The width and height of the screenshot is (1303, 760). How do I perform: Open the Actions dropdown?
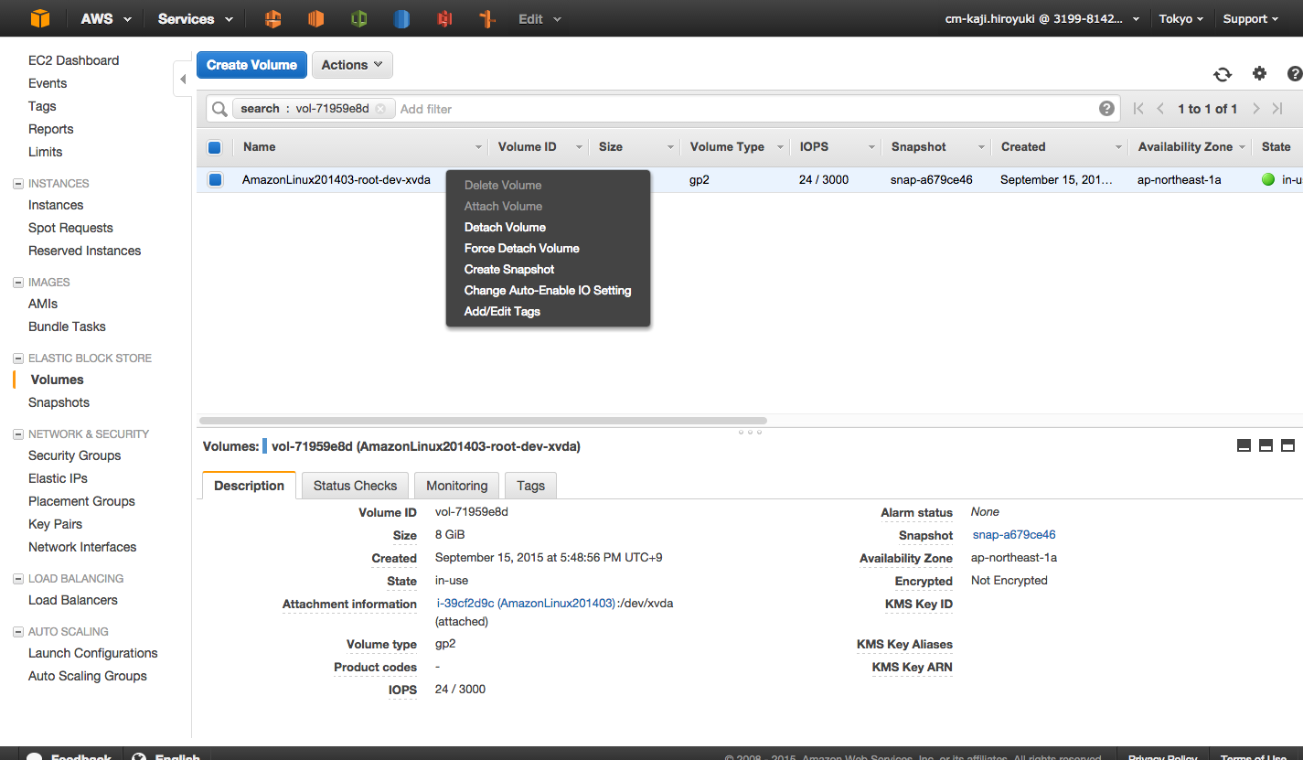(352, 65)
